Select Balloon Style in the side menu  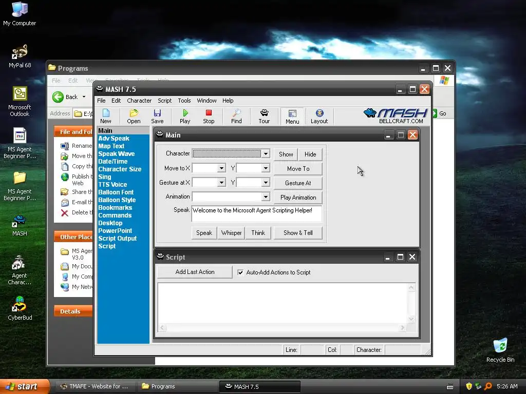(117, 200)
